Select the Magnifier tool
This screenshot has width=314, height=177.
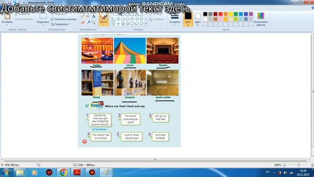point(94,23)
